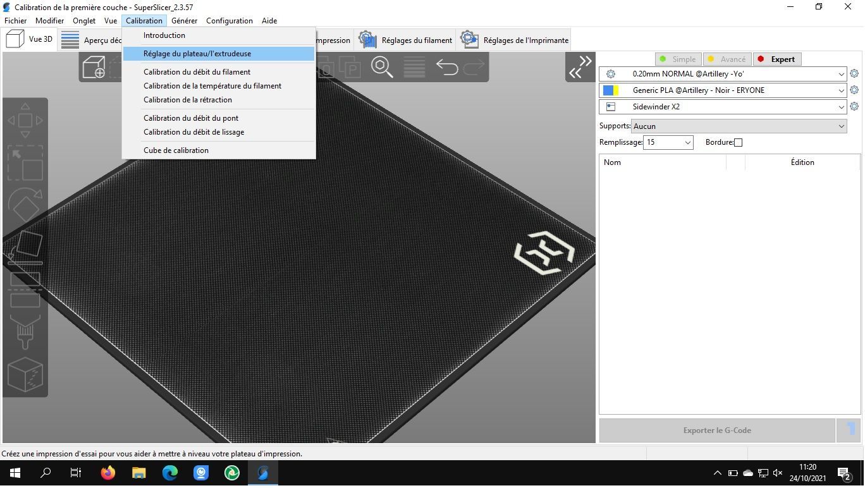865x488 pixels.
Task: Select the Rotate tool in left toolbar
Action: click(x=25, y=205)
